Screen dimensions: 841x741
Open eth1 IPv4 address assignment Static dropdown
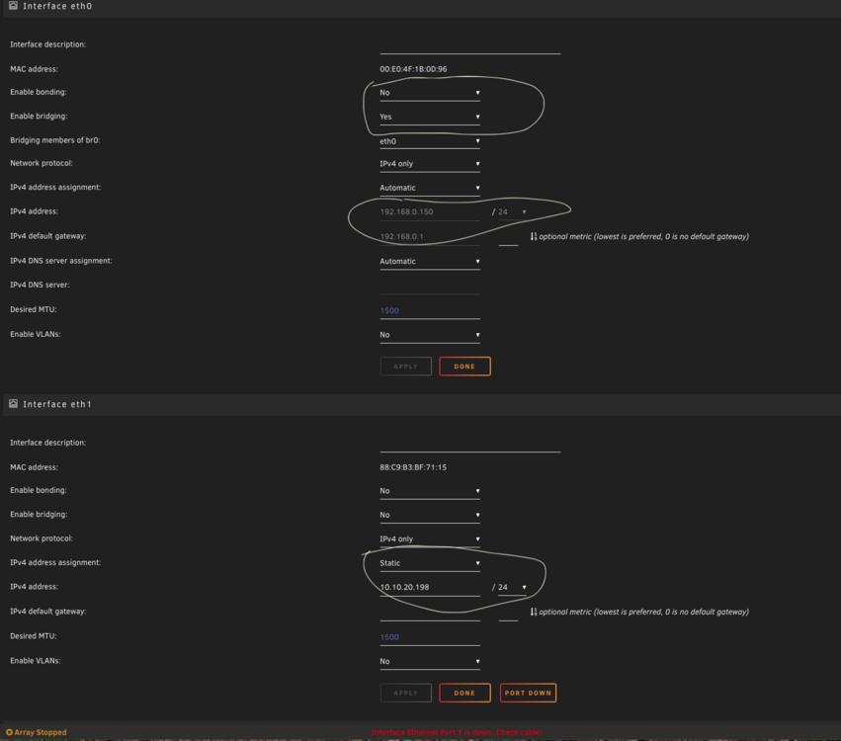[430, 563]
